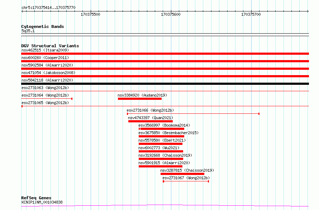Click the left arrow of the ruler
The image size is (319, 210).
tap(22, 11)
